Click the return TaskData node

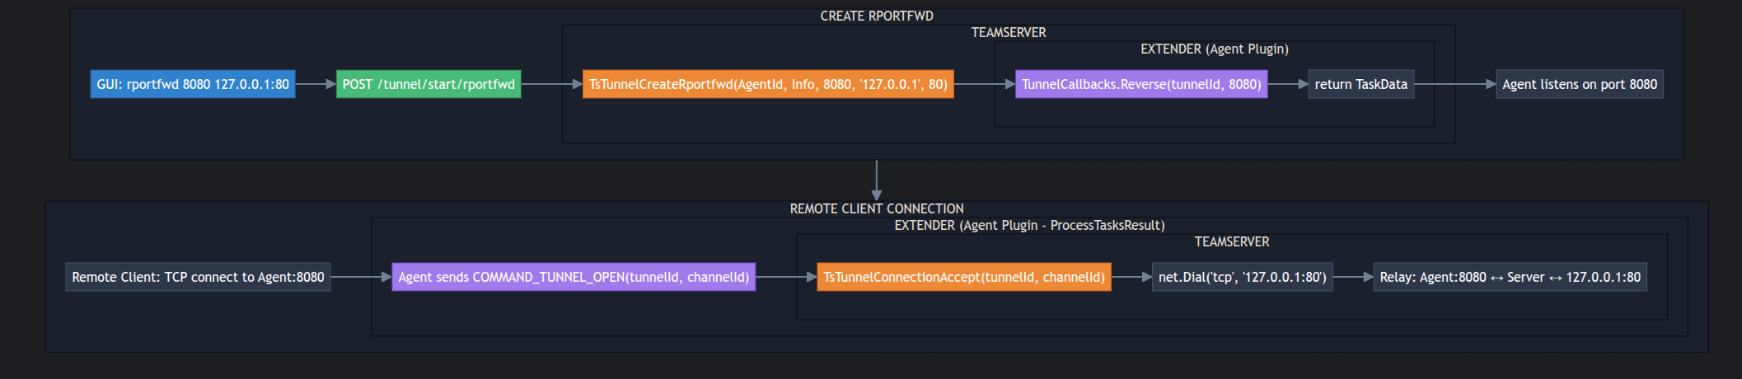pyautogui.click(x=1360, y=84)
